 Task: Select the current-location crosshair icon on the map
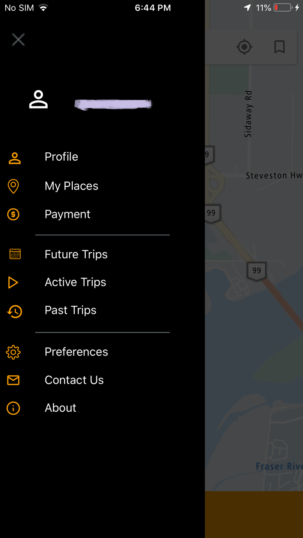pyautogui.click(x=244, y=47)
